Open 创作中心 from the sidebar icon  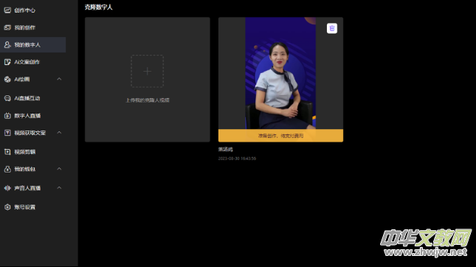(x=7, y=10)
